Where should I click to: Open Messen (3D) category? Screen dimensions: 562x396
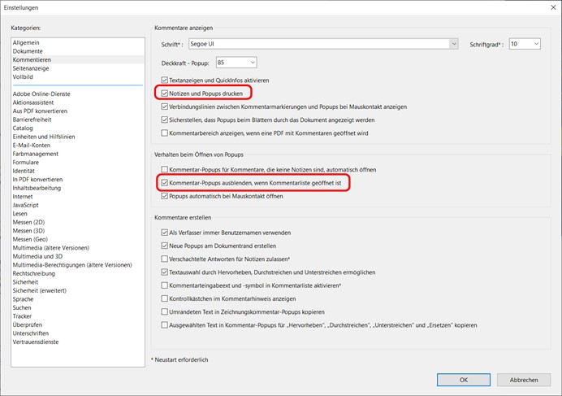pyautogui.click(x=28, y=231)
